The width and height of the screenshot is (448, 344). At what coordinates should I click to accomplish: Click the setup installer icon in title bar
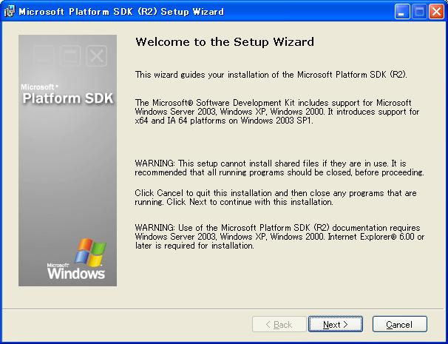pyautogui.click(x=10, y=12)
